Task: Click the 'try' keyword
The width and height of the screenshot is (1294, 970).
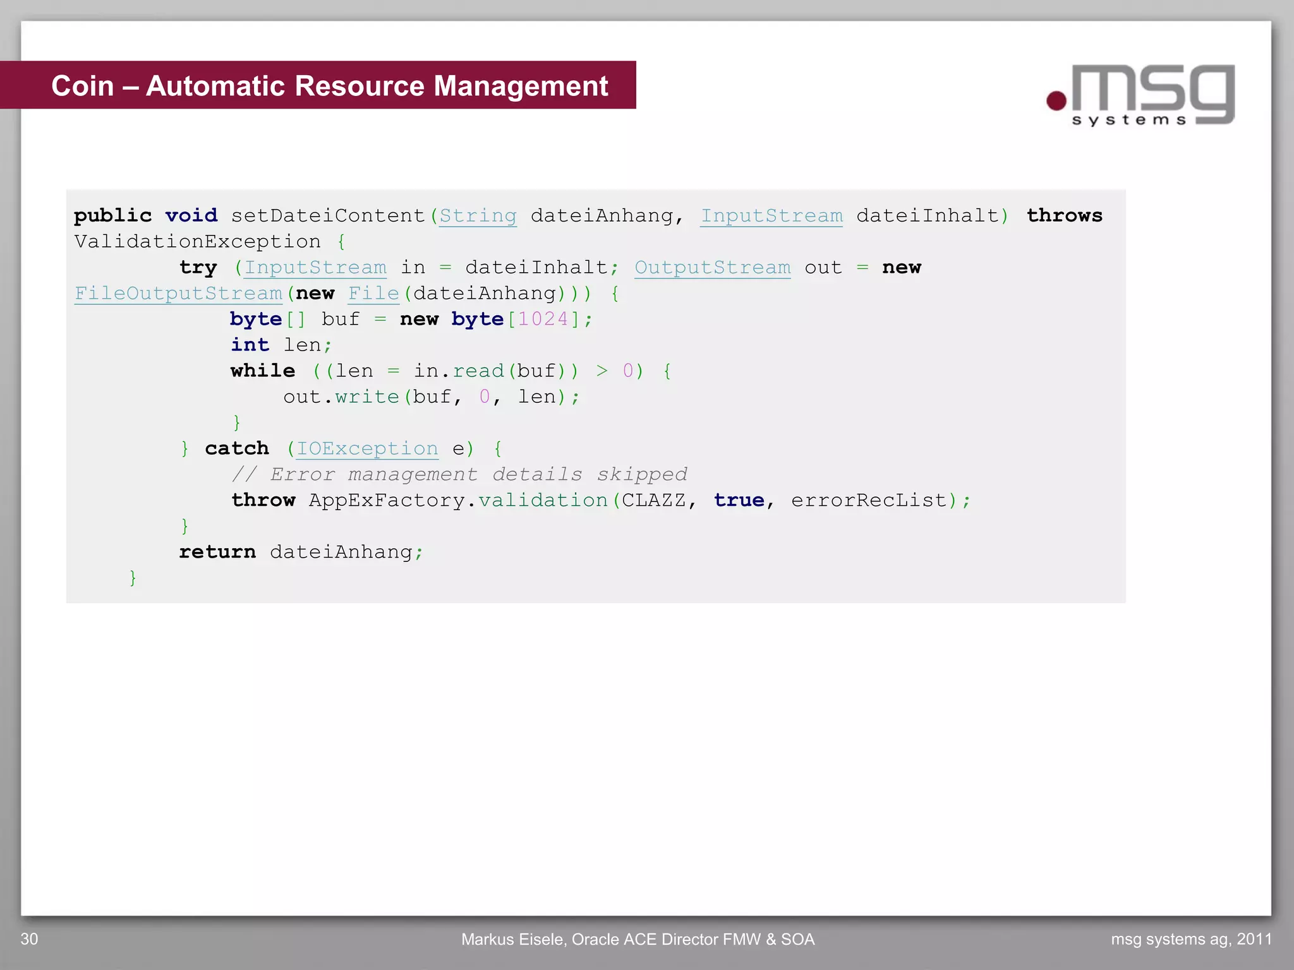Action: point(198,268)
